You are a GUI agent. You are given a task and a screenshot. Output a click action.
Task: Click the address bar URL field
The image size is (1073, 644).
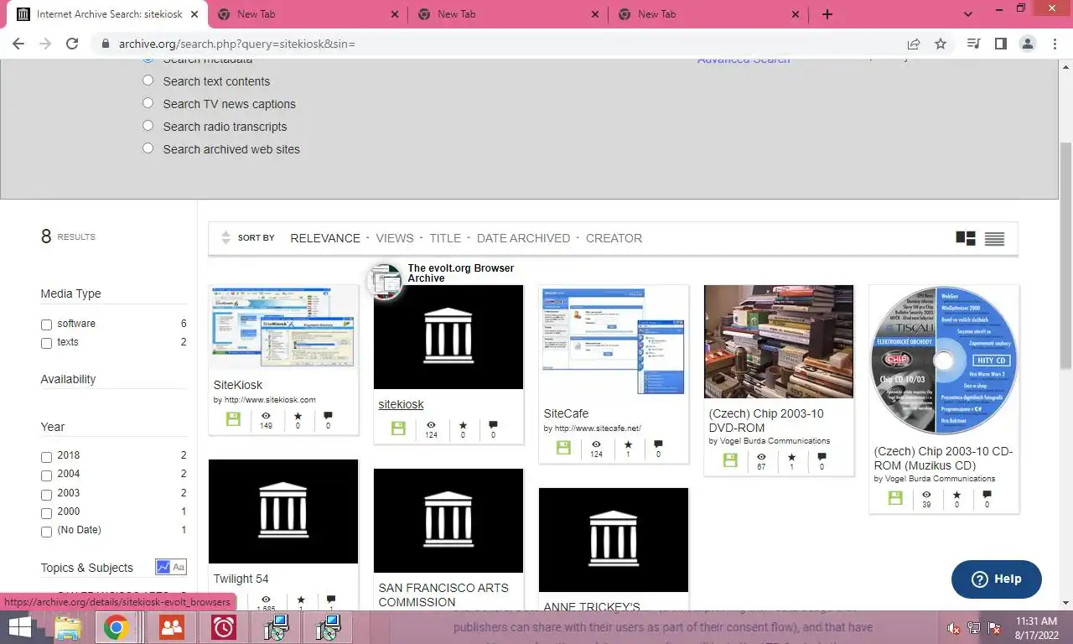pyautogui.click(x=503, y=44)
